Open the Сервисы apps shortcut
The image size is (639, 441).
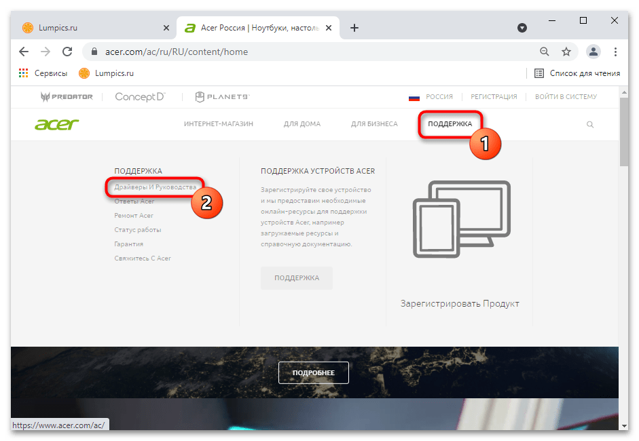tap(43, 73)
